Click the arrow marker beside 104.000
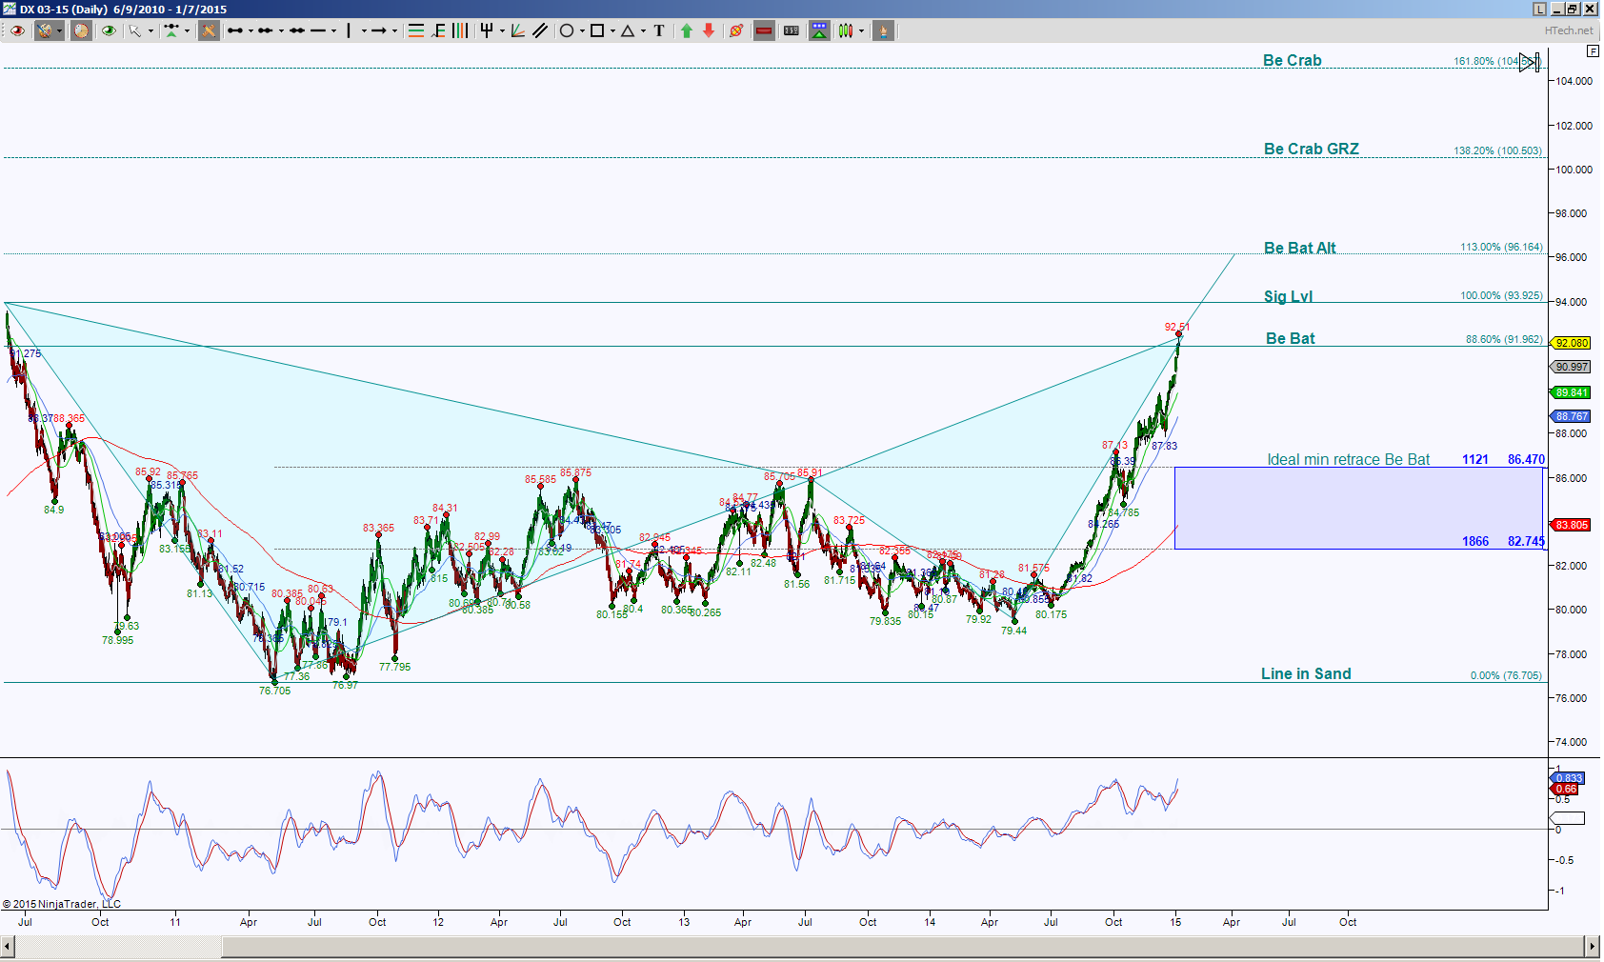This screenshot has height=962, width=1604. tap(1529, 63)
